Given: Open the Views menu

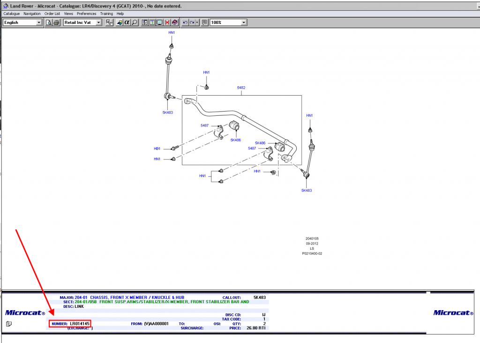Looking at the screenshot, I should [68, 14].
